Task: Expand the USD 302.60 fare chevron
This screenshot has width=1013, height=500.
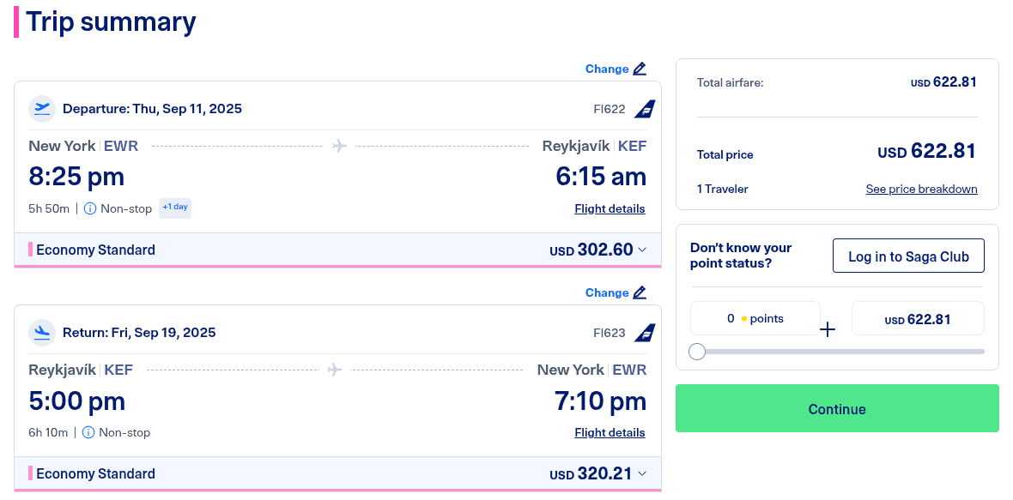Action: (x=642, y=250)
